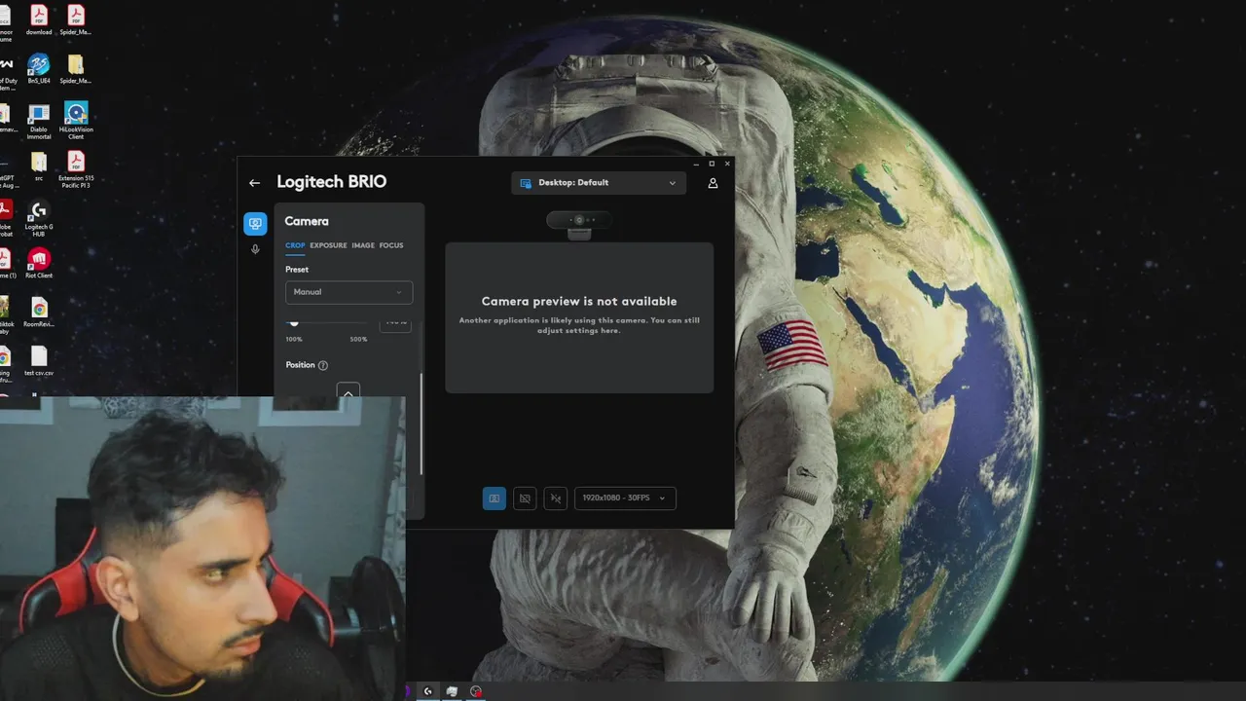1246x701 pixels.
Task: Click the Position label text
Action: tap(300, 365)
